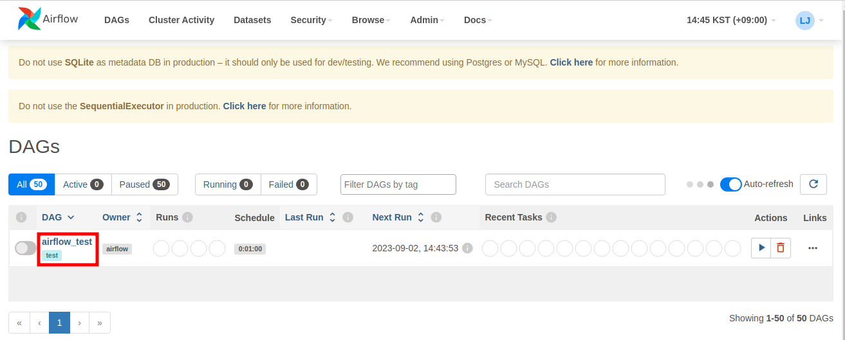Follow Click here link in the SQLite warning
The height and width of the screenshot is (340, 845).
pos(571,62)
